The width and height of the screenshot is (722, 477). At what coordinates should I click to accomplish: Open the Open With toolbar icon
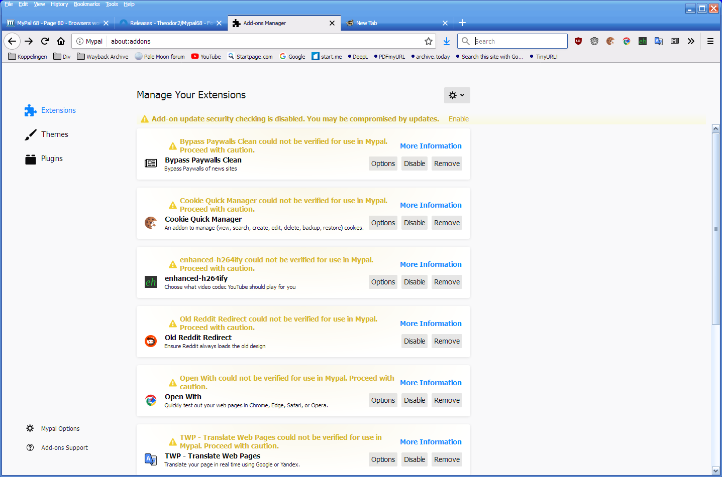click(x=627, y=41)
